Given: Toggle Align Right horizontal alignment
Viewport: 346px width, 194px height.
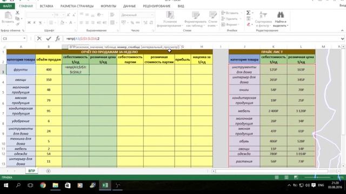Looking at the screenshot, I should 93,23.
